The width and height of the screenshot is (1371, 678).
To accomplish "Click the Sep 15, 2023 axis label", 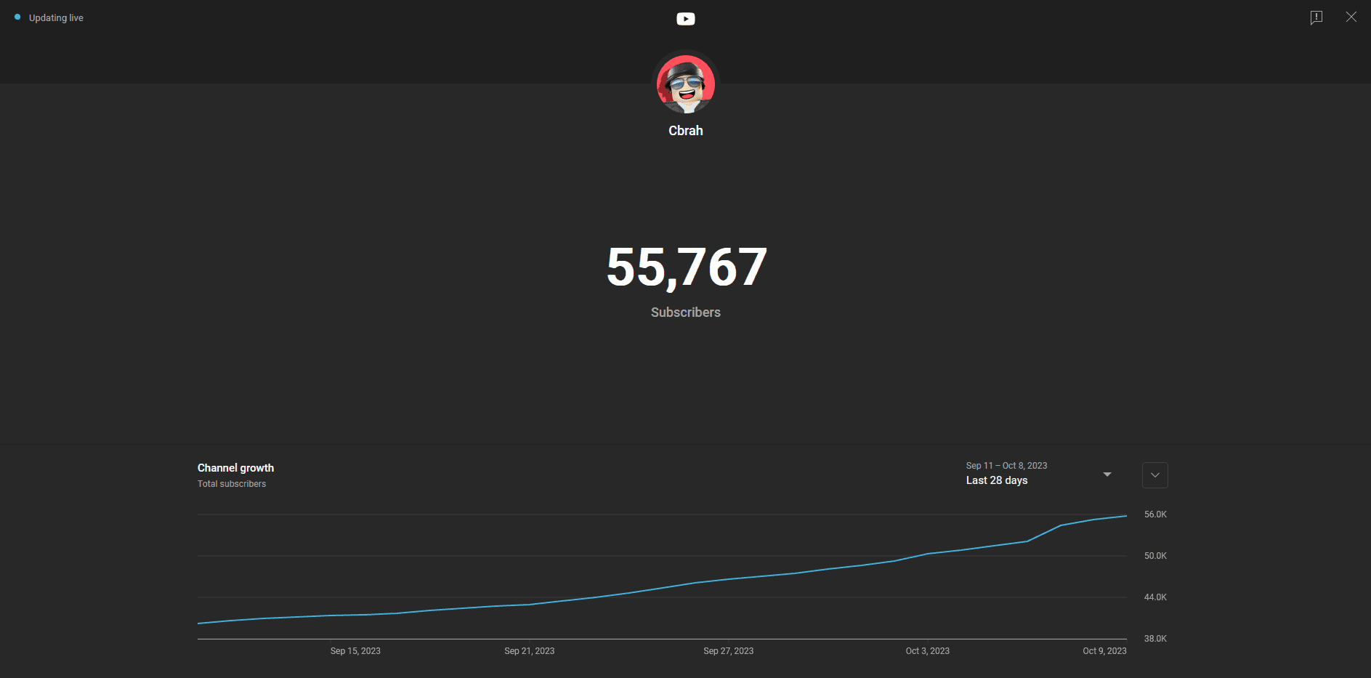I will click(355, 650).
